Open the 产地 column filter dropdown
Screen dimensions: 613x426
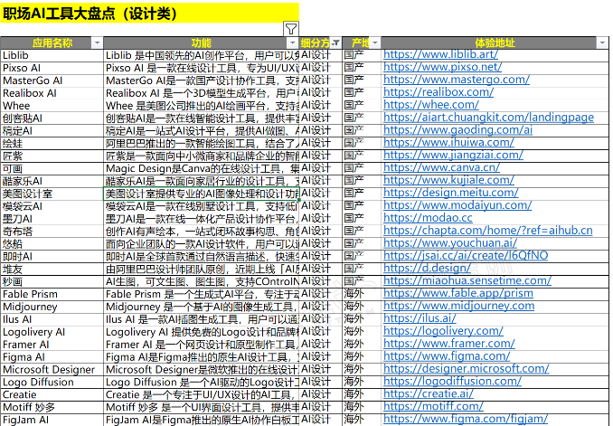pos(375,43)
